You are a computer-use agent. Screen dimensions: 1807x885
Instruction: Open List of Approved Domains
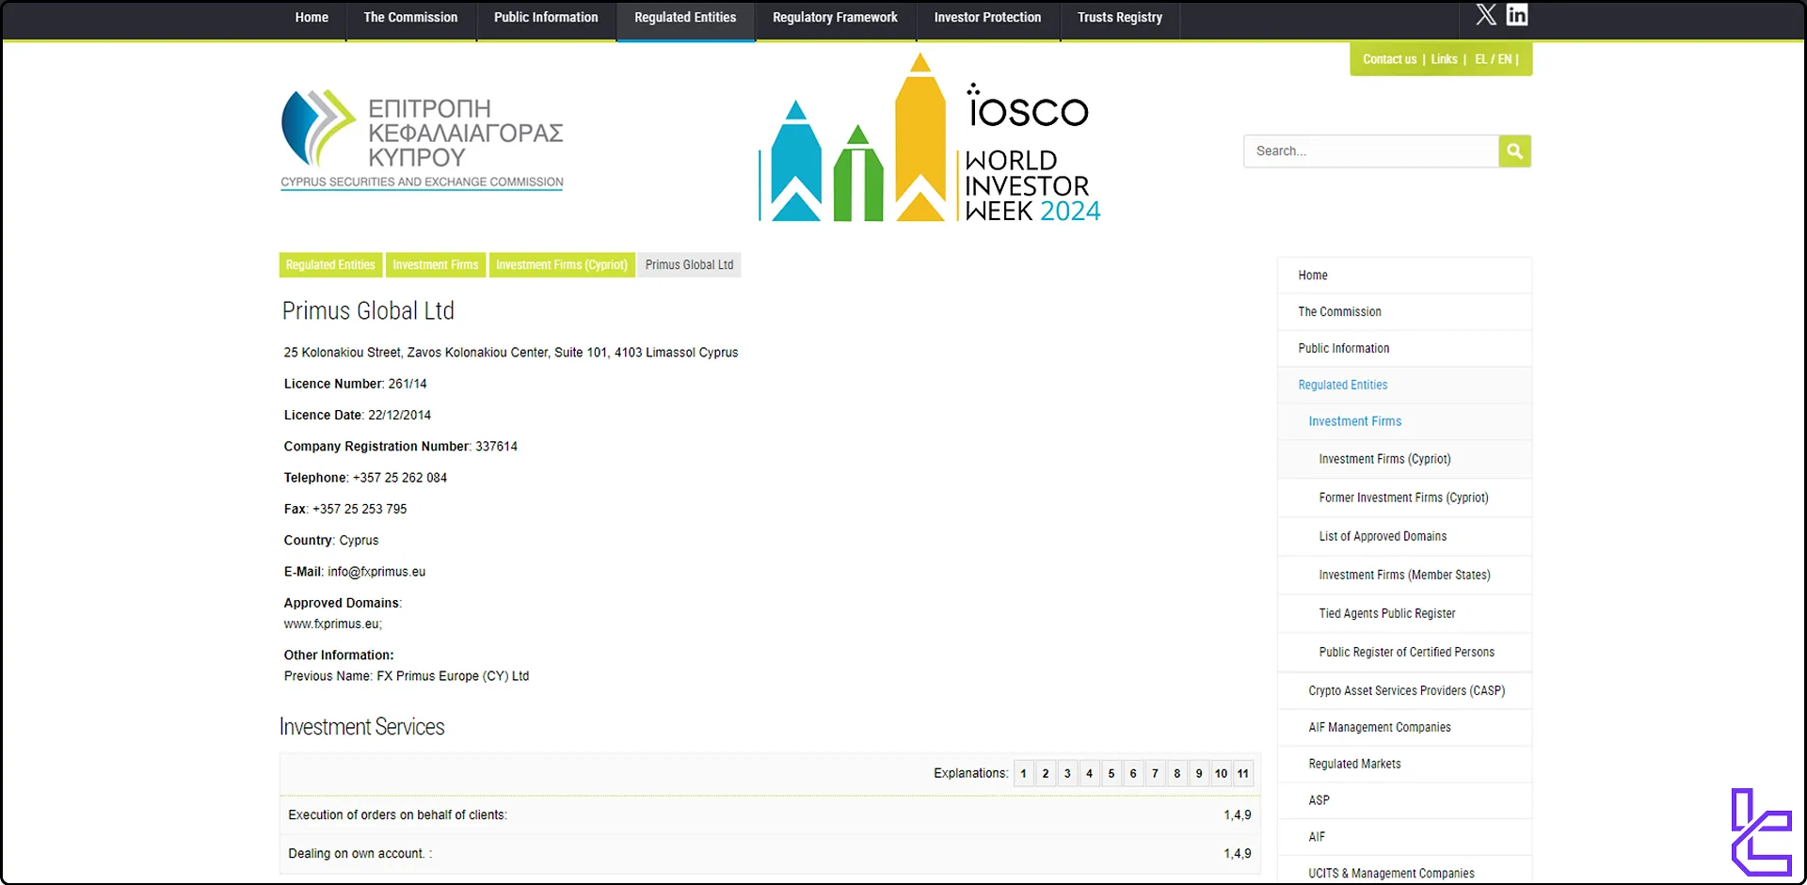click(1404, 537)
